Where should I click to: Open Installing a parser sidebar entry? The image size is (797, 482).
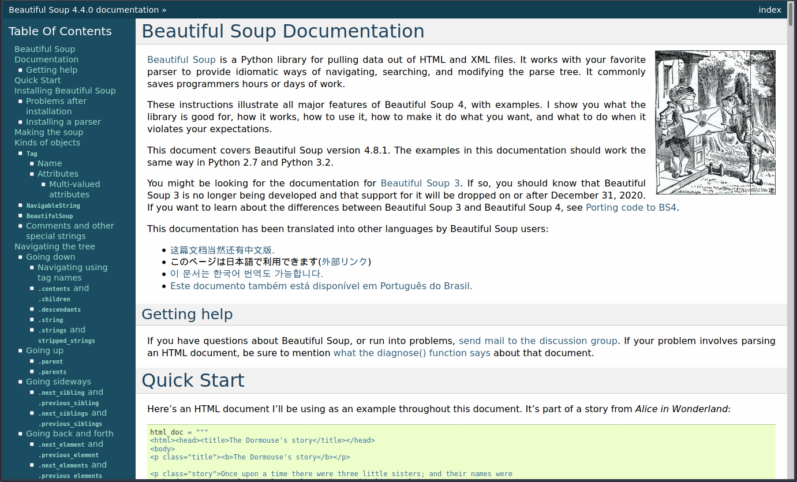[x=63, y=122]
